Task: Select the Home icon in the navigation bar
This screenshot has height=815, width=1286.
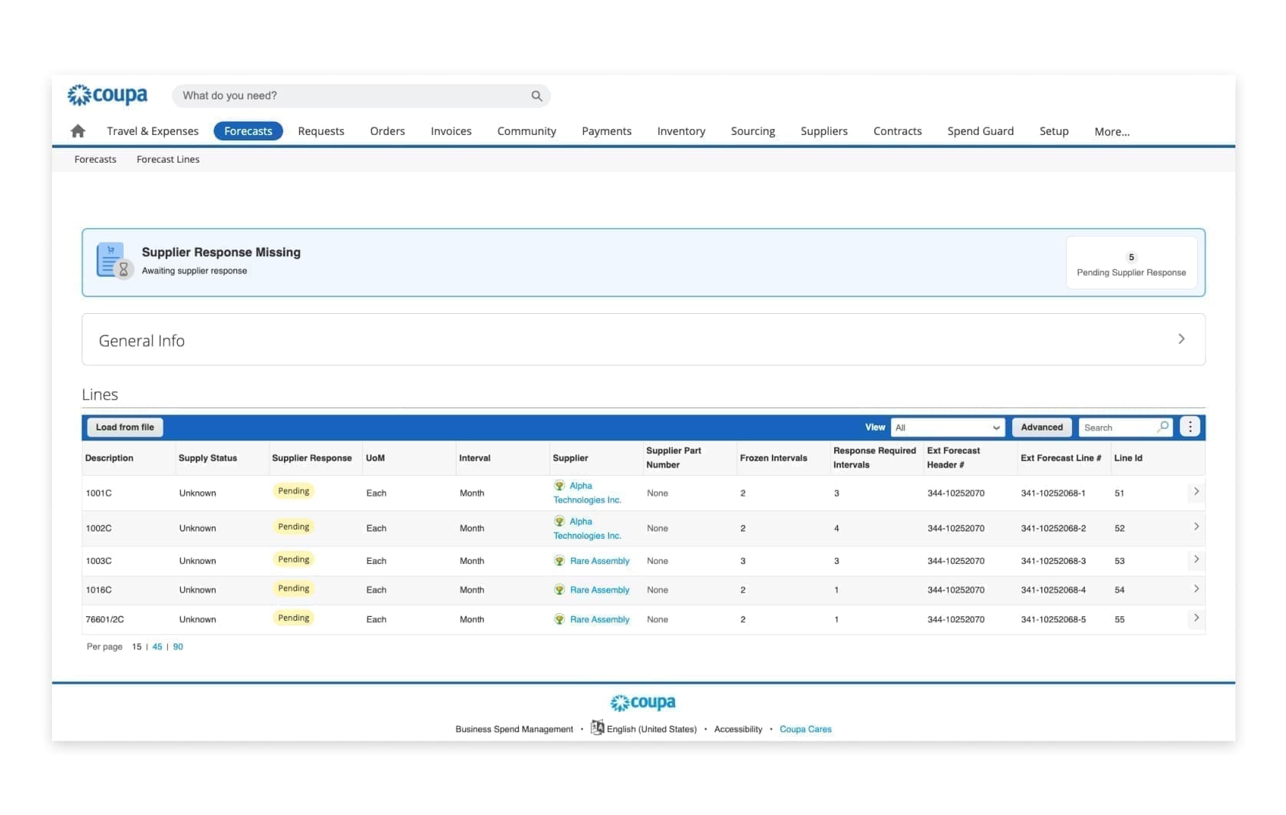Action: (77, 130)
